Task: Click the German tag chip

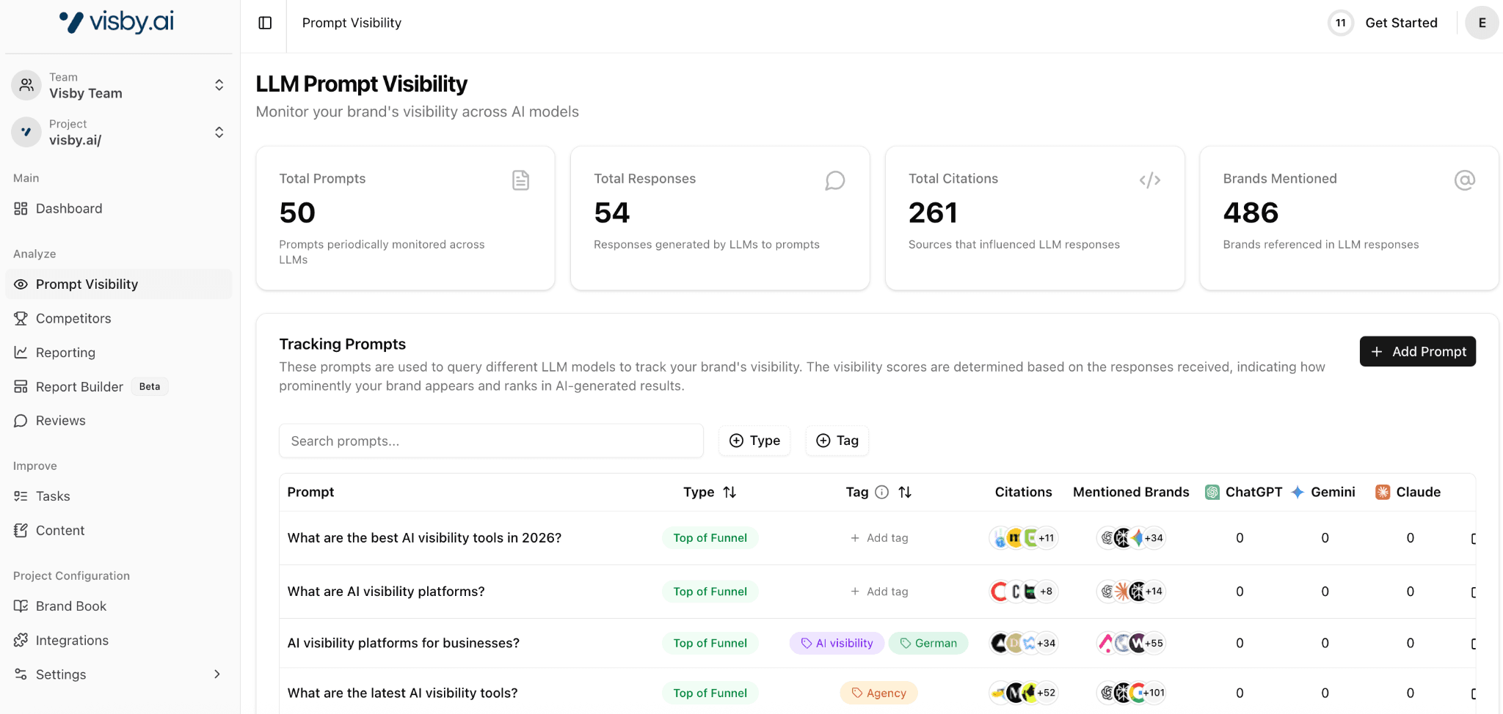Action: click(928, 644)
